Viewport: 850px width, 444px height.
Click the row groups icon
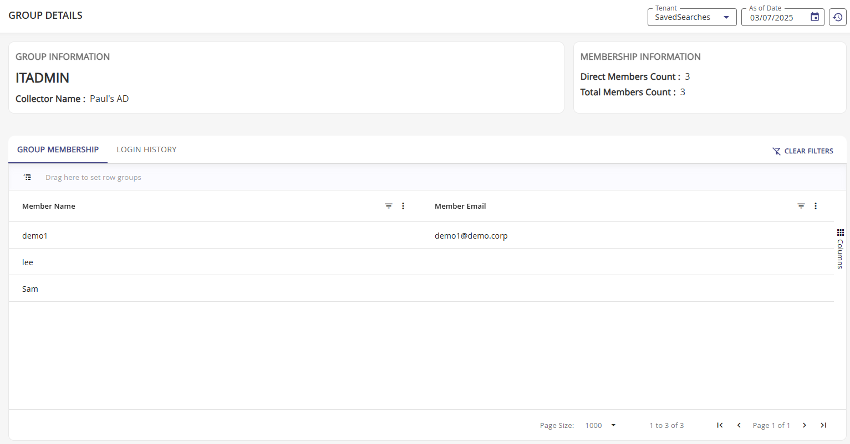(28, 177)
